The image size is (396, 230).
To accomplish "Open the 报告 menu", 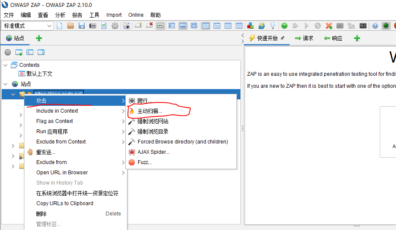I will (x=77, y=15).
